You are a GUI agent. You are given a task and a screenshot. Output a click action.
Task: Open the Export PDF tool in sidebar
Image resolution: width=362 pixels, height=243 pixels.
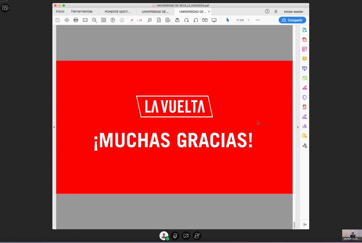(304, 30)
